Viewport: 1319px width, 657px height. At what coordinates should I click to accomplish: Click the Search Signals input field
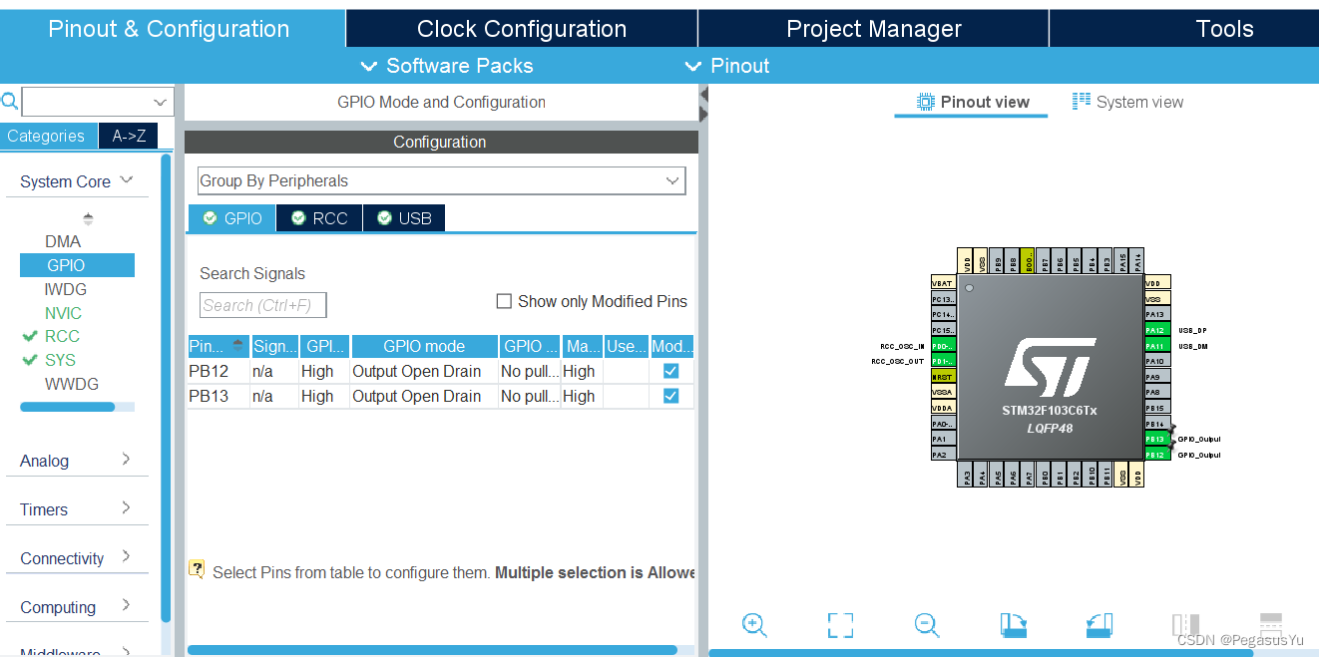[x=263, y=305]
